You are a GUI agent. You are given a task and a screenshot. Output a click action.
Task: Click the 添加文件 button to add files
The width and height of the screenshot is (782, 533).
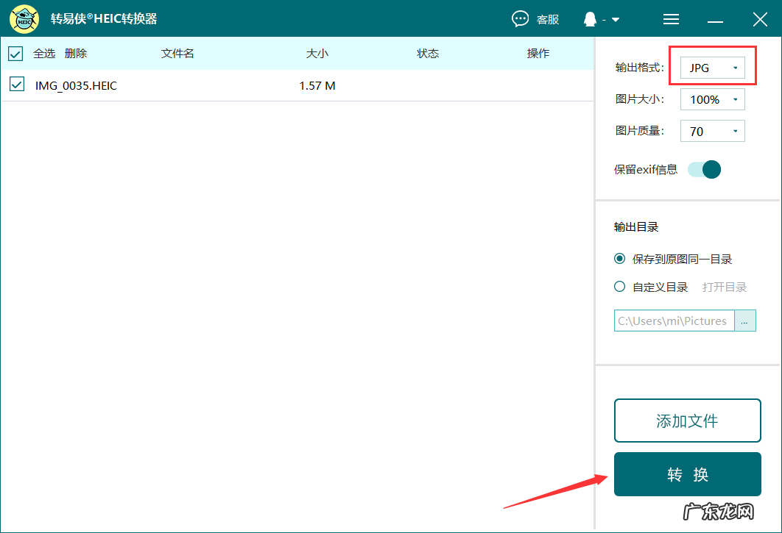[687, 420]
